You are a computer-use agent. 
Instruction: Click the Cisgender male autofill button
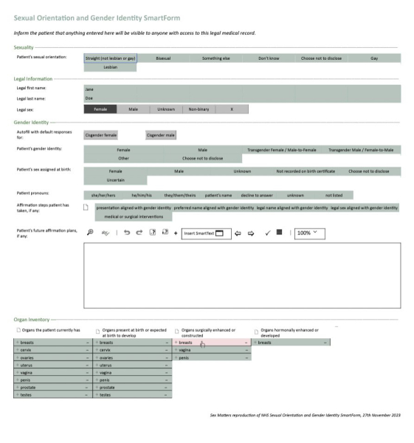tap(161, 135)
